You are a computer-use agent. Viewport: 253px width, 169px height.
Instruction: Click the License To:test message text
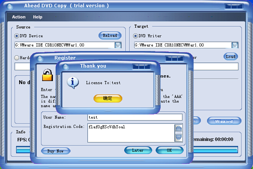click(103, 83)
